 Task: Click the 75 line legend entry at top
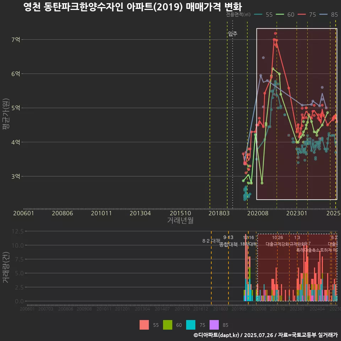[307, 15]
